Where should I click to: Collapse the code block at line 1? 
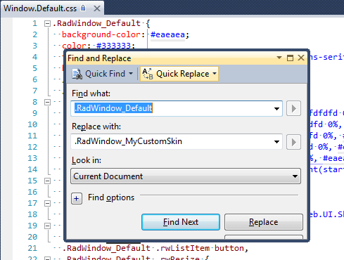(x=47, y=23)
